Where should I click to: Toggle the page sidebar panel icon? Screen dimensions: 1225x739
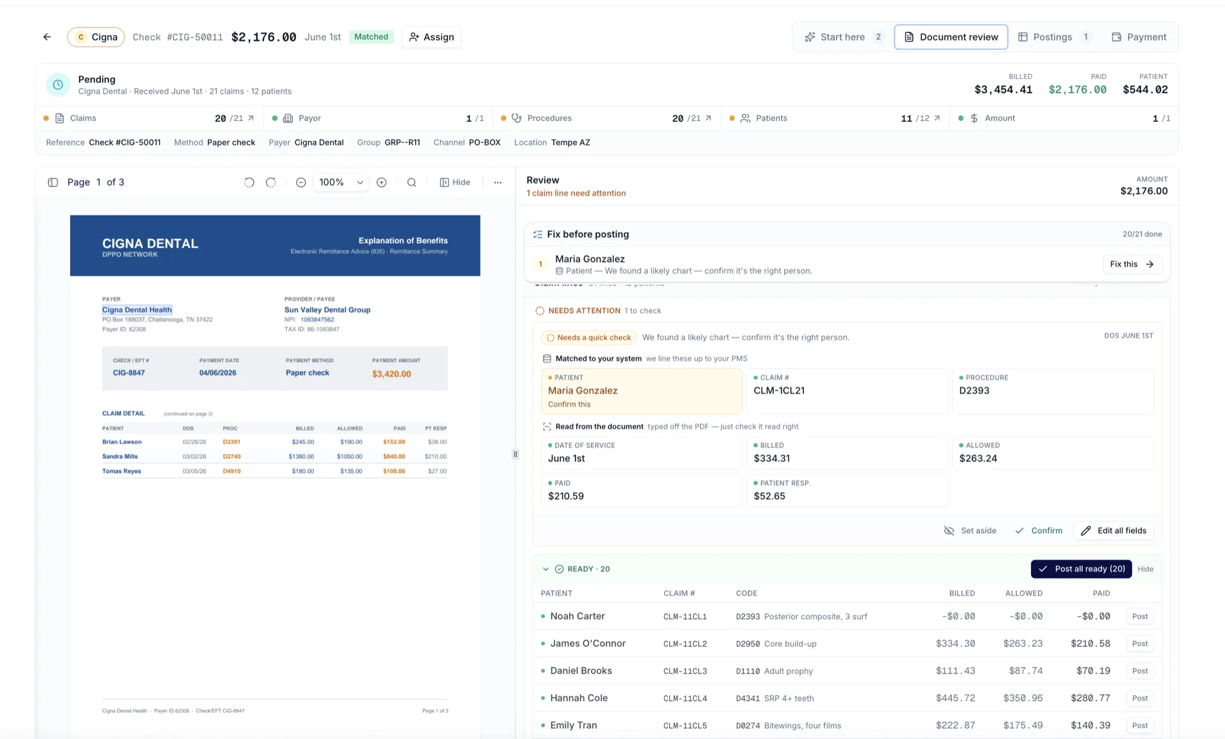tap(53, 182)
